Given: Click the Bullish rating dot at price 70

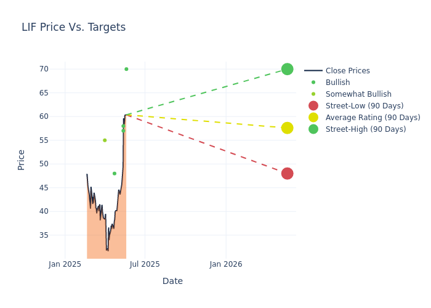Looking at the screenshot, I should 126,69.
